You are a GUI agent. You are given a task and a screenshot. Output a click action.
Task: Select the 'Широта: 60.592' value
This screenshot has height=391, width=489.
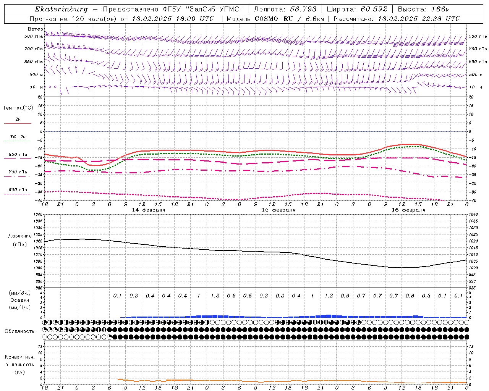357,9
